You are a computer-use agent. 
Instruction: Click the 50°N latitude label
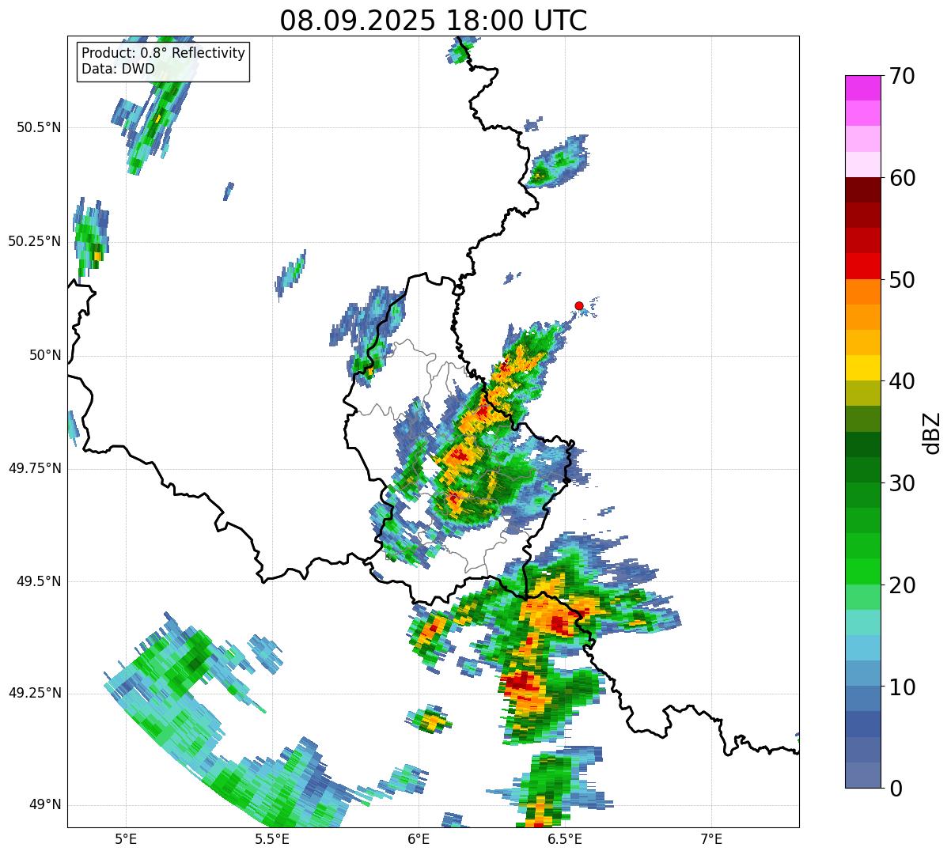[x=45, y=355]
